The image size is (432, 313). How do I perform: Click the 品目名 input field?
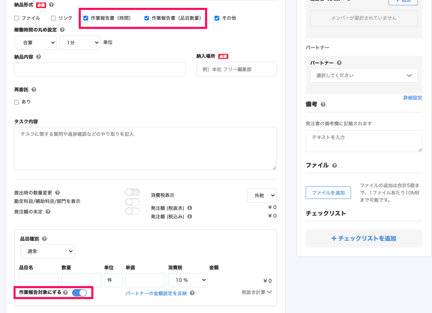tap(39, 280)
